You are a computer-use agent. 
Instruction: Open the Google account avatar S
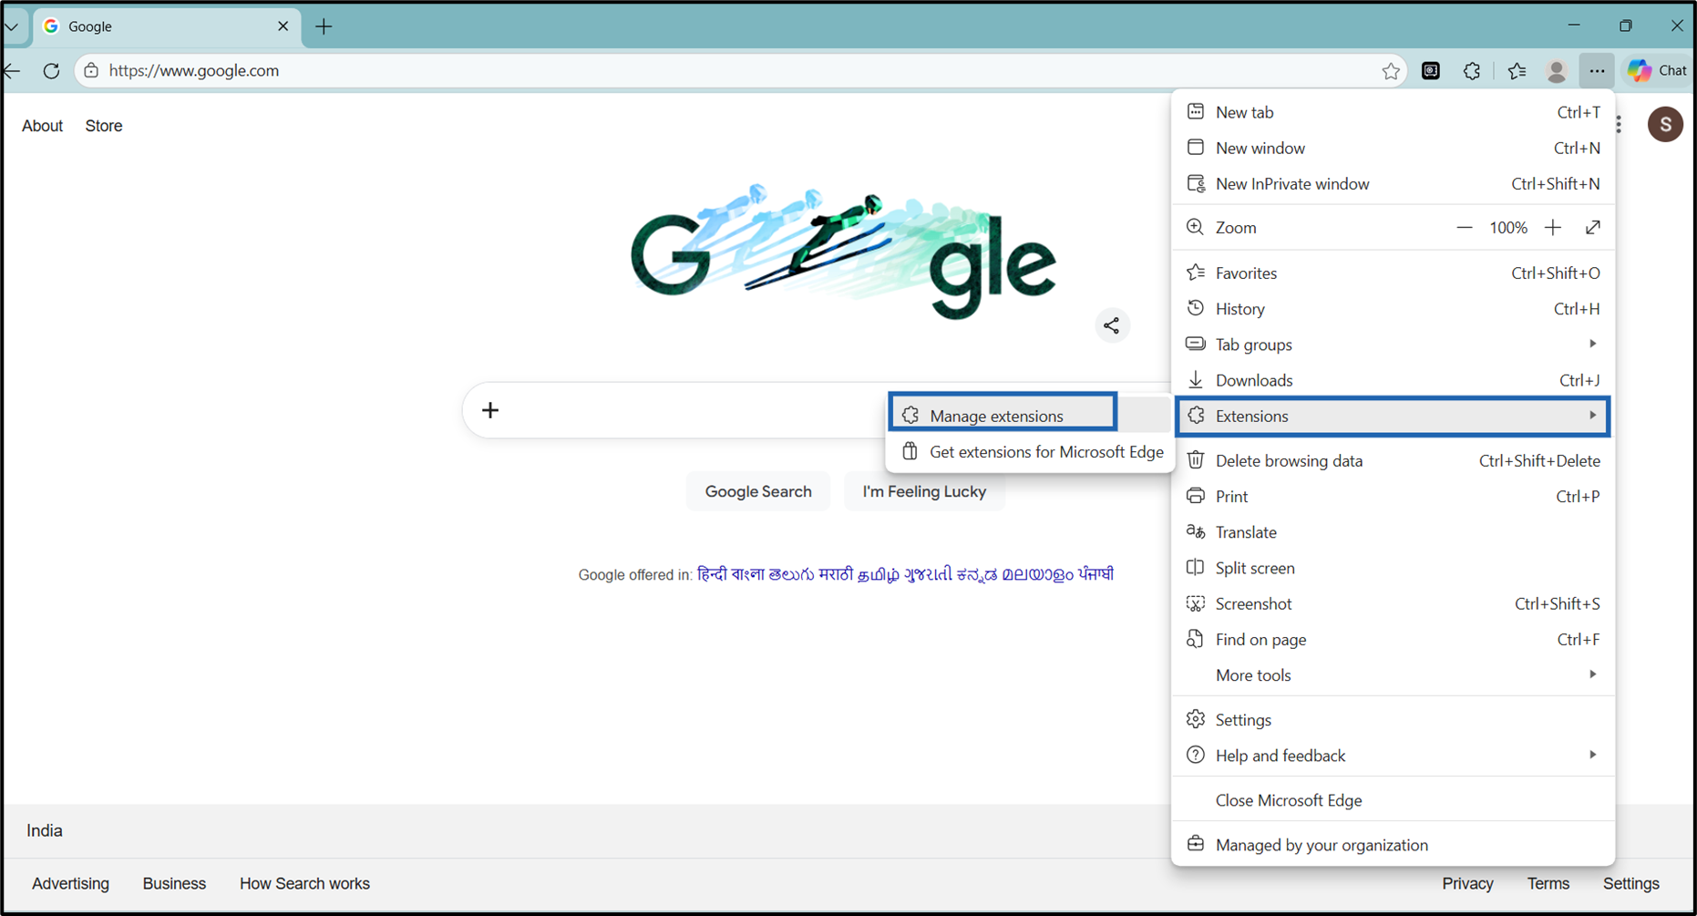pos(1665,124)
